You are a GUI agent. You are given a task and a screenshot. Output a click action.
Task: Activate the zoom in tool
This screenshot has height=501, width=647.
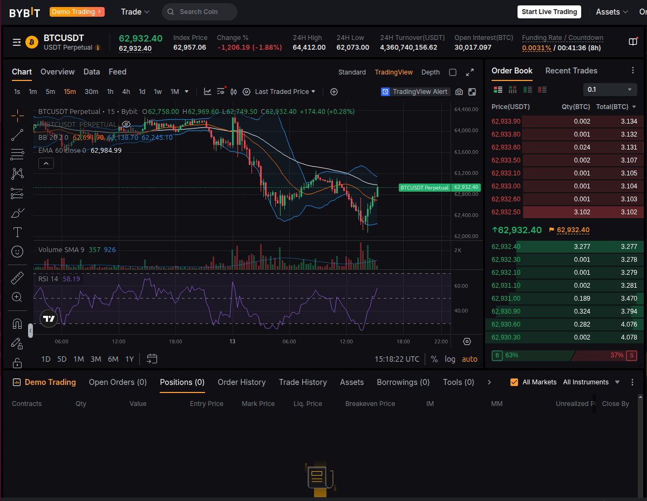click(17, 297)
